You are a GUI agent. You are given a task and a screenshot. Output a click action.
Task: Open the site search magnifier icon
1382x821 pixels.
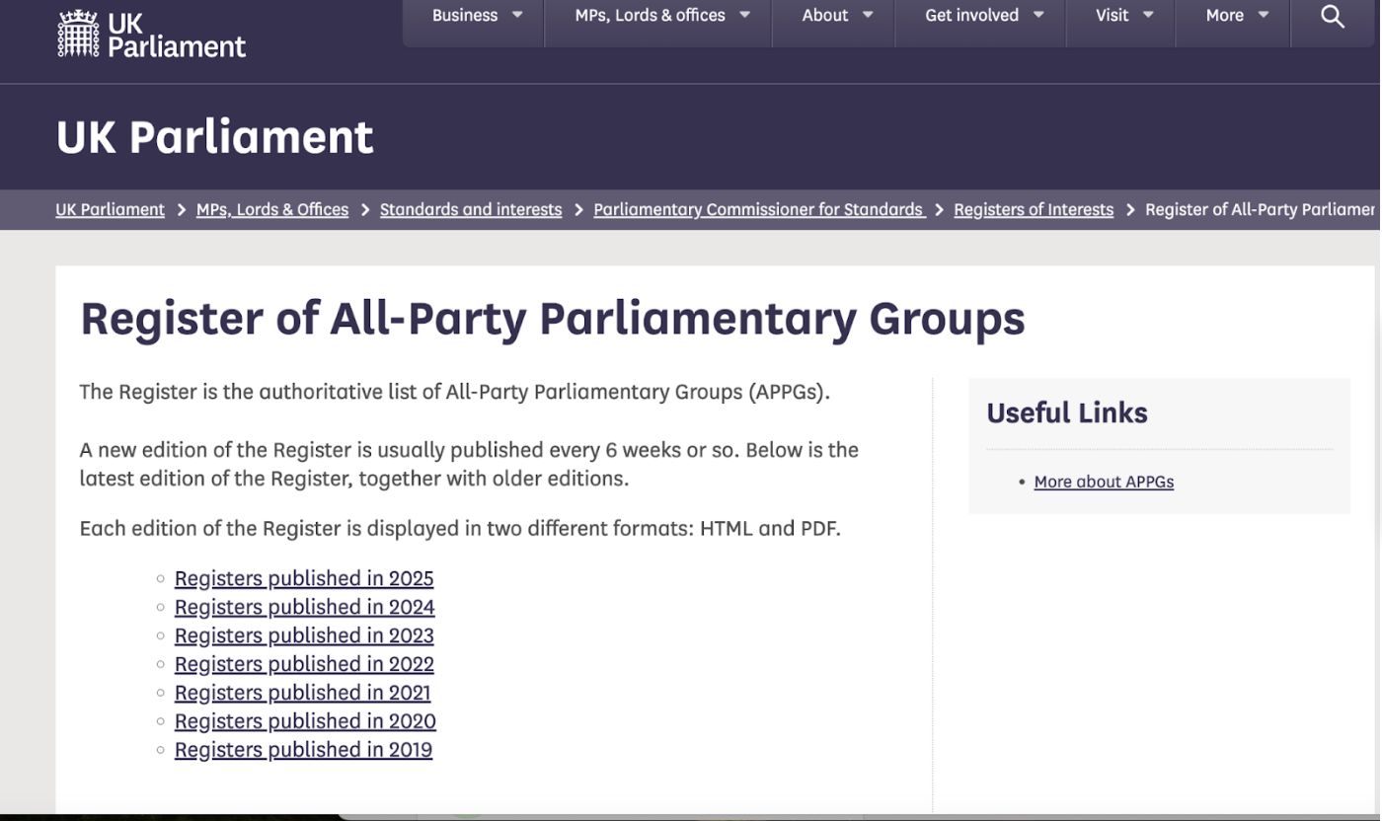pos(1332,17)
